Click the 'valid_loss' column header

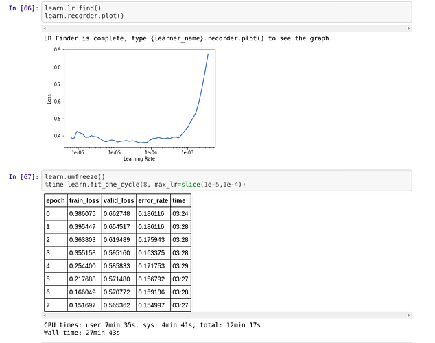118,200
